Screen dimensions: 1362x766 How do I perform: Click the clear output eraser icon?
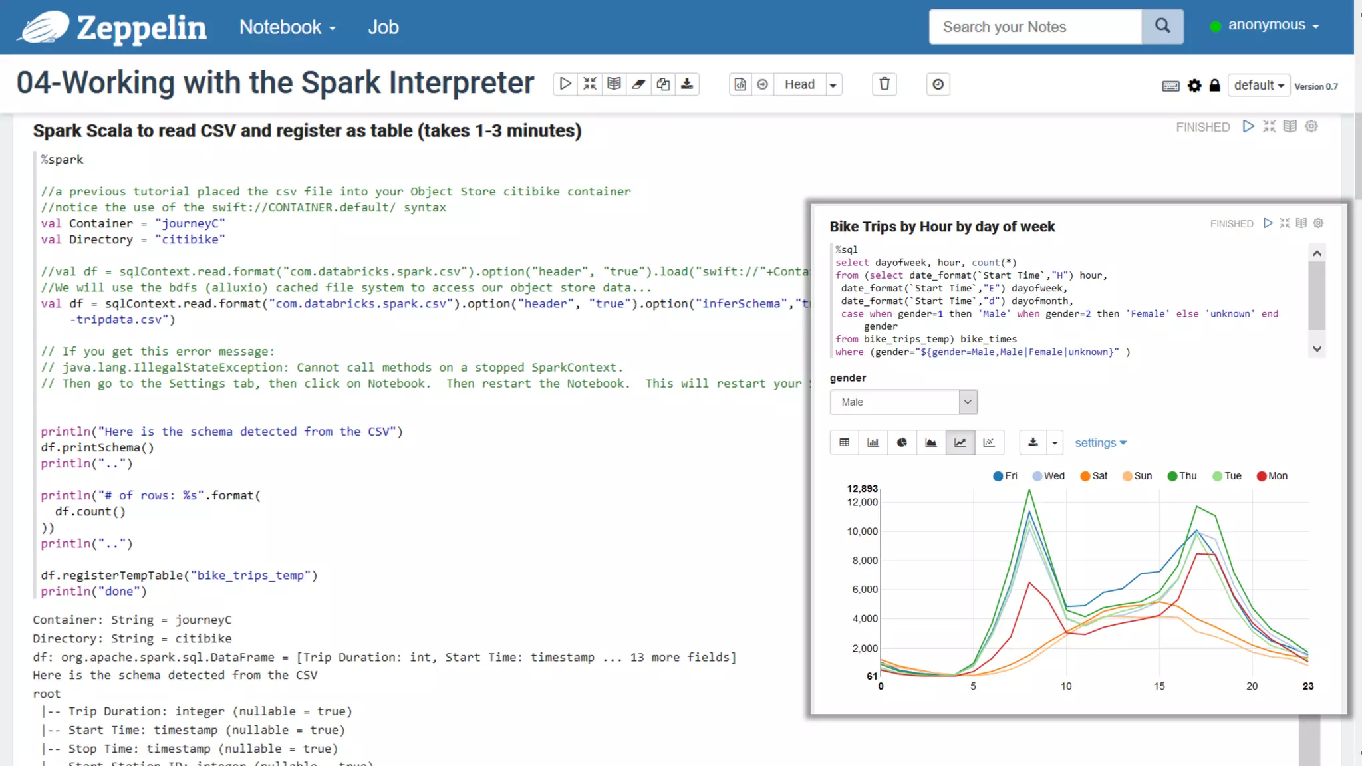638,84
